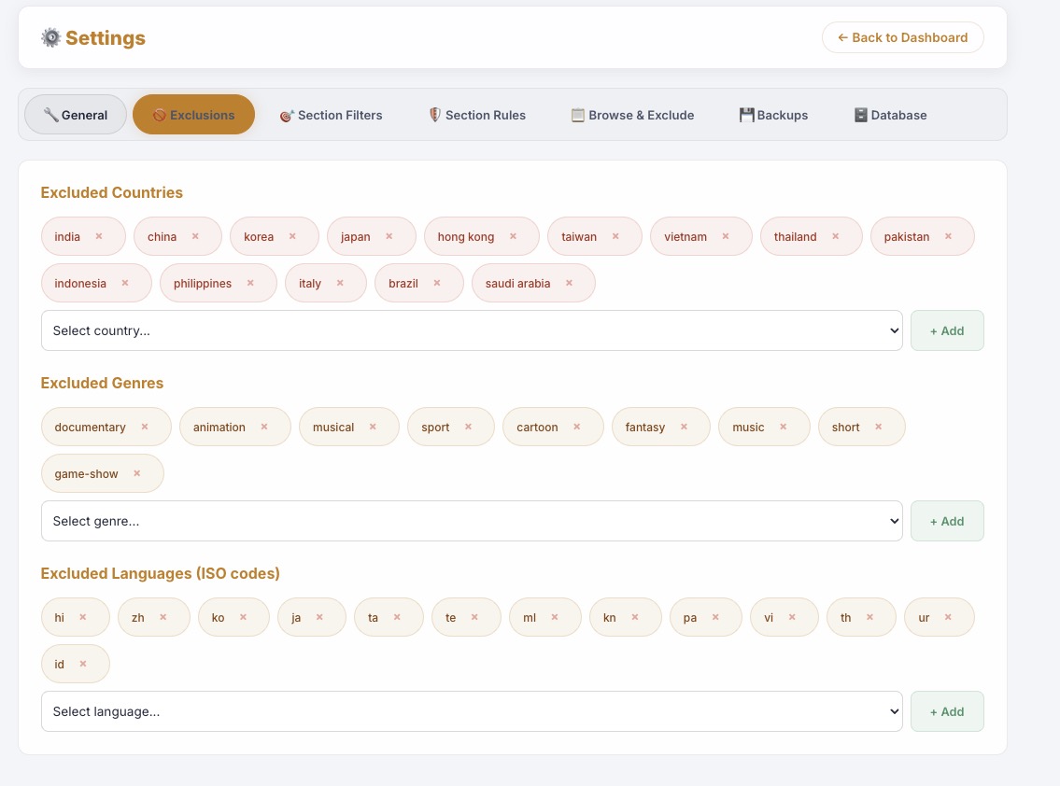Add the selected country

tap(947, 330)
